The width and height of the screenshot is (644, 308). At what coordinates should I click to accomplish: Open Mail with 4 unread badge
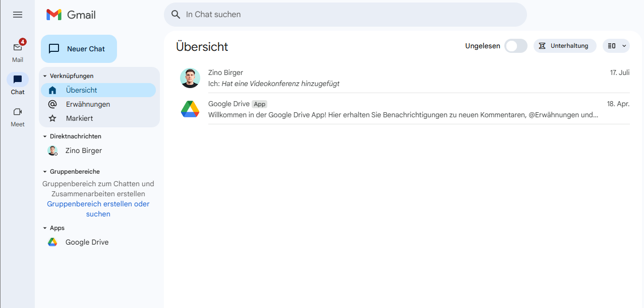(x=18, y=47)
